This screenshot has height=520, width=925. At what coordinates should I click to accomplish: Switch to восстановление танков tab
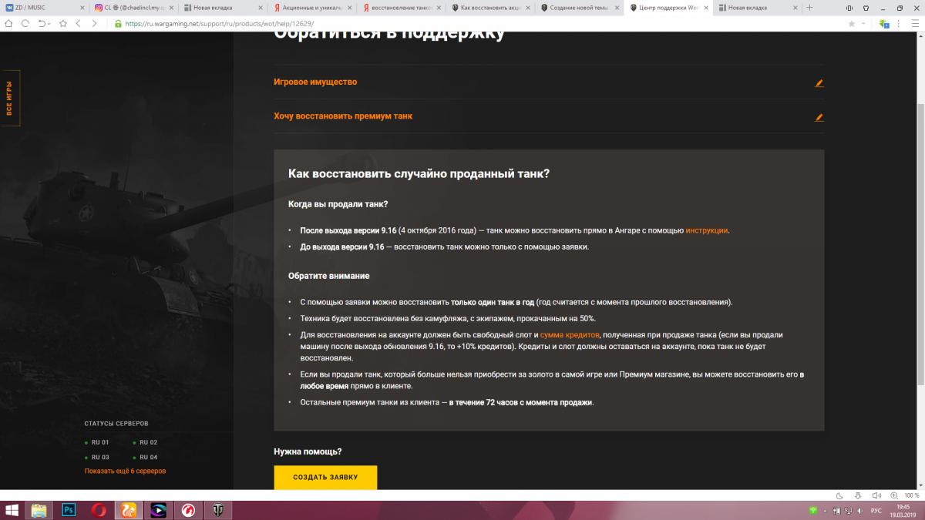click(403, 7)
